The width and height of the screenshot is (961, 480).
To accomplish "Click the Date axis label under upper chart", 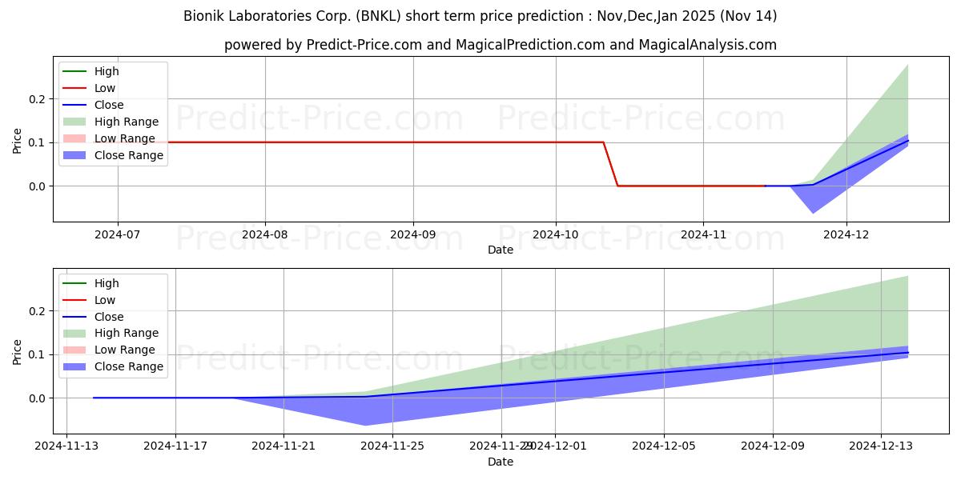I will click(x=501, y=250).
